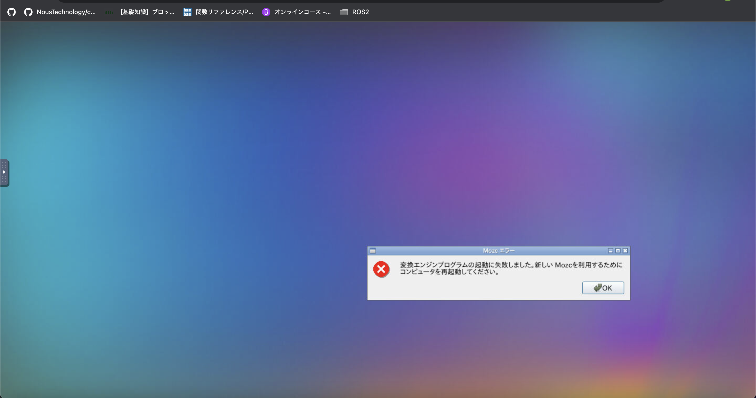The image size is (756, 398).
Task: Open the 【基礎知識】ブロック bookmark
Action: [147, 12]
